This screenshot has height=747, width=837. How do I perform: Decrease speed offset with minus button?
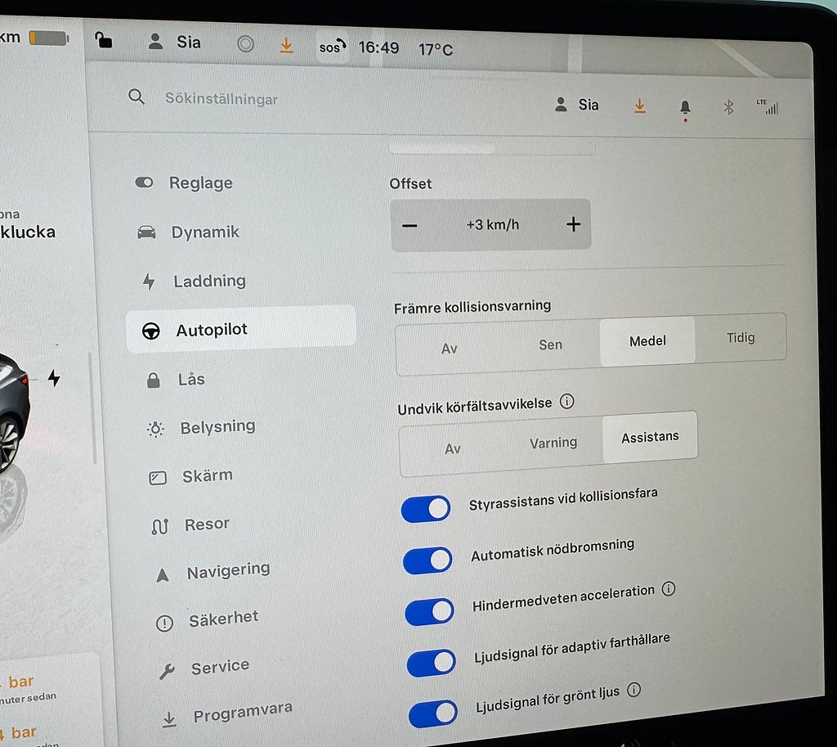pos(410,225)
